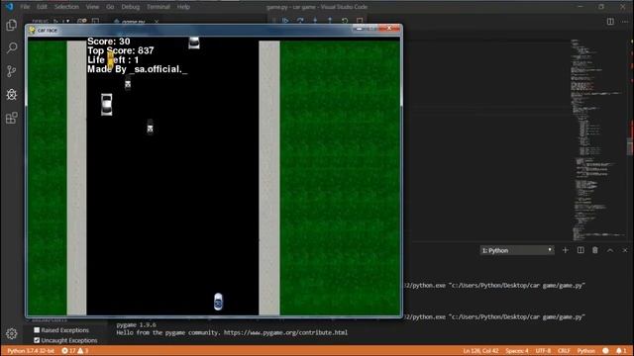The image size is (634, 356).
Task: Open the View menu
Action: tap(92, 7)
